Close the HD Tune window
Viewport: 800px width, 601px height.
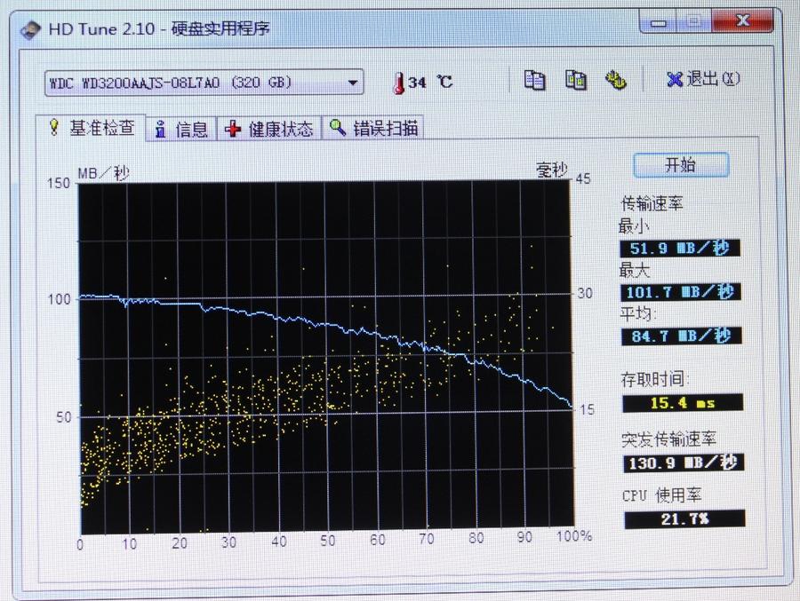(x=742, y=21)
